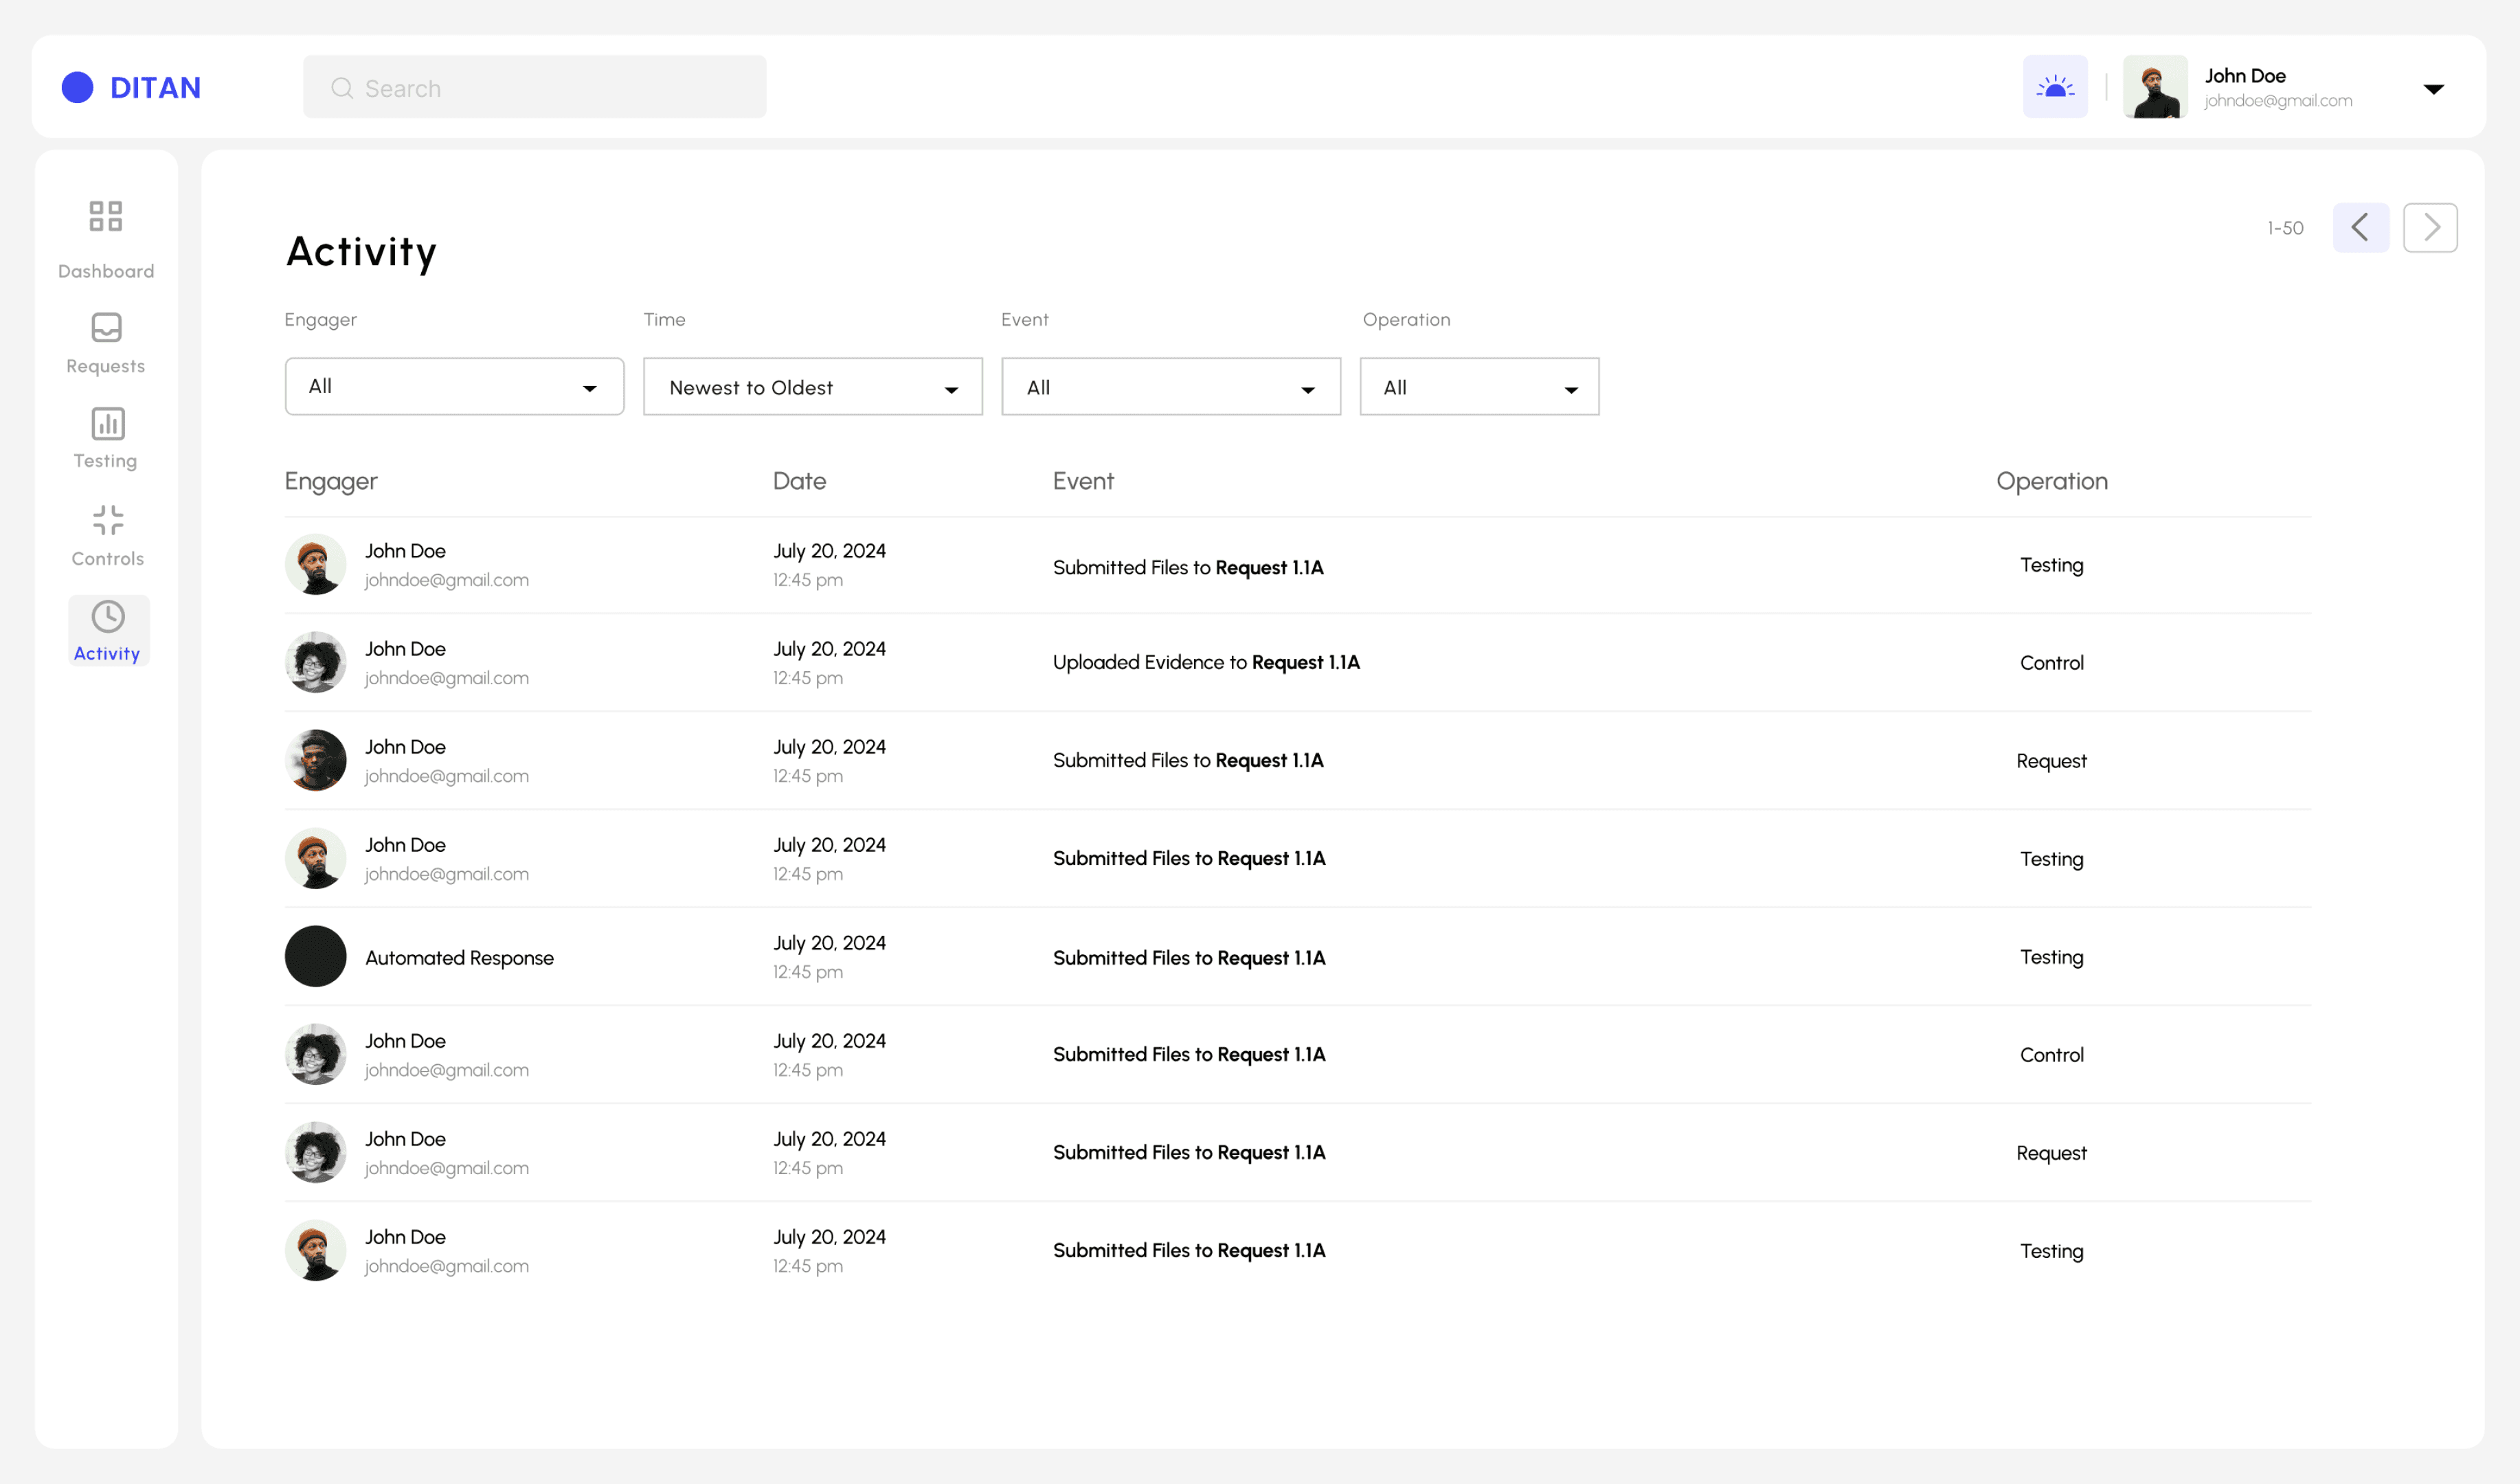The height and width of the screenshot is (1484, 2520).
Task: Click the Engager filter label
Action: [320, 320]
